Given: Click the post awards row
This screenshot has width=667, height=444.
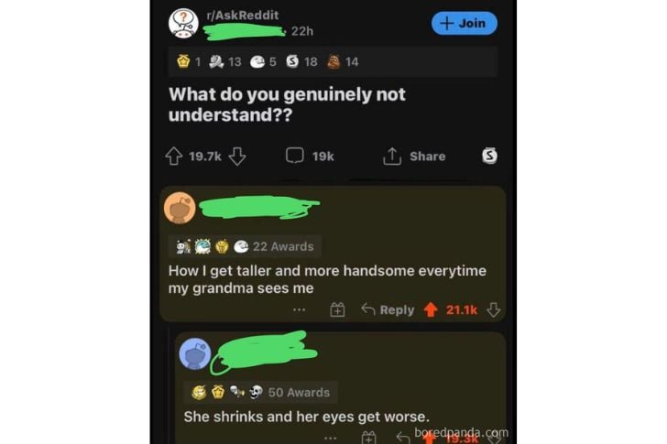Looking at the screenshot, I should (333, 62).
